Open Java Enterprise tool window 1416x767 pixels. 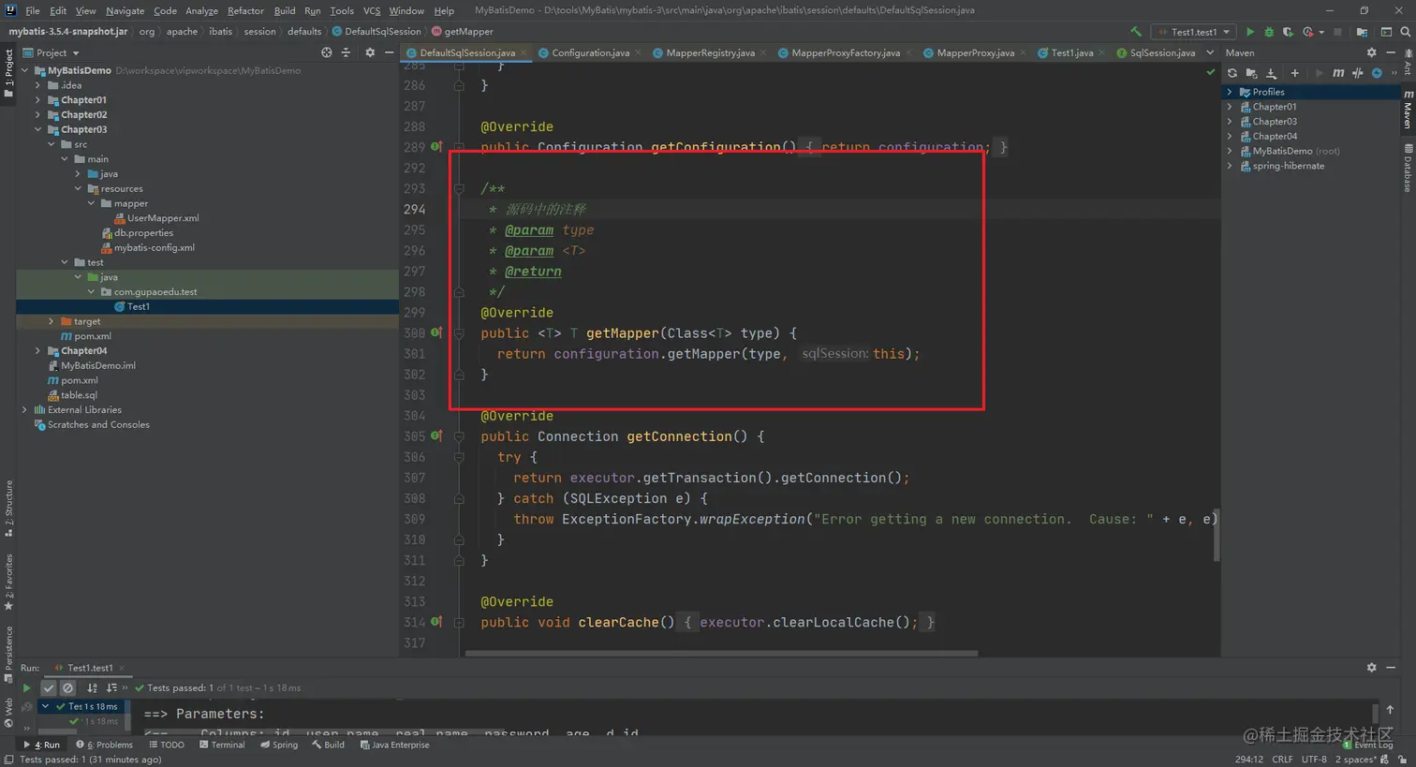(x=394, y=745)
